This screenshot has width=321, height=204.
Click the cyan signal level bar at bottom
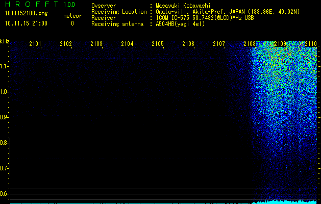click(x=285, y=202)
